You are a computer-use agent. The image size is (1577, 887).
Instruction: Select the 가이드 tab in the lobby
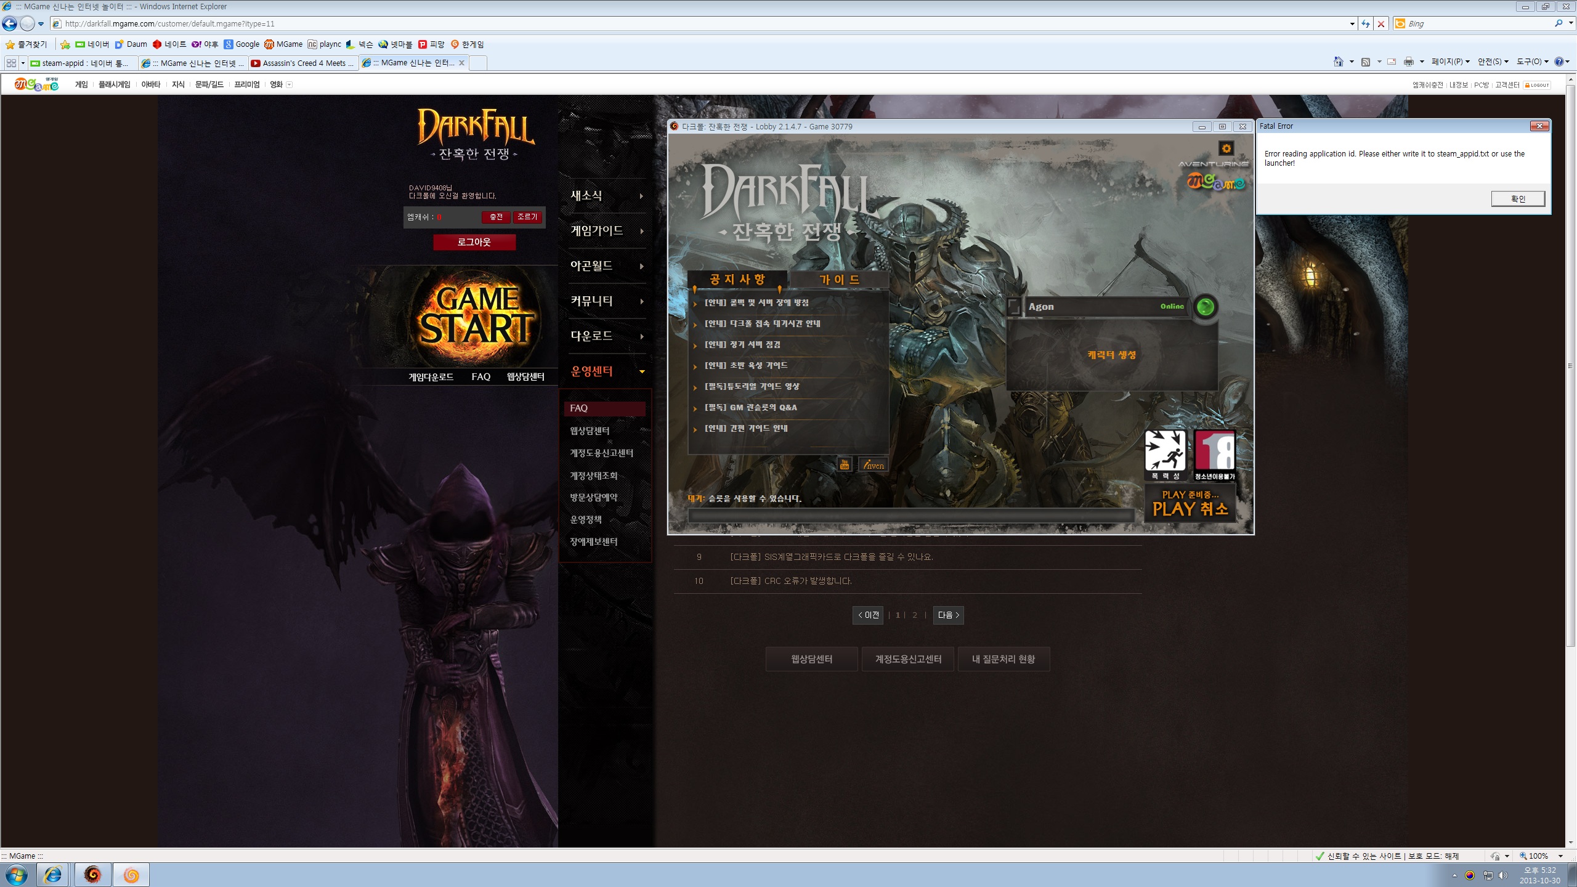tap(839, 280)
